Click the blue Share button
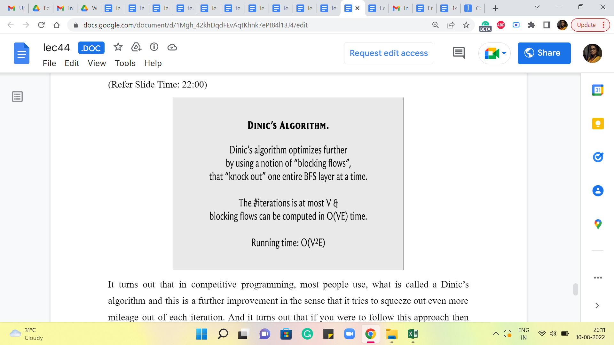Image resolution: width=614 pixels, height=345 pixels. 544,53
